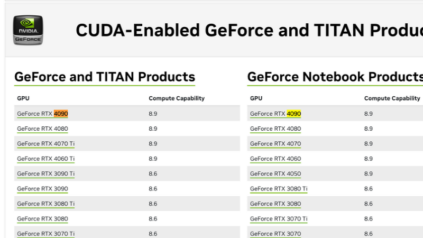Click 8.9 value for notebook RTX 4080
The height and width of the screenshot is (238, 423).
point(369,129)
